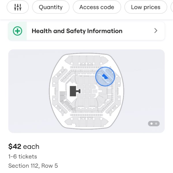This screenshot has width=173, height=173.
Task: Open the filters sliders icon button
Action: 18,7
